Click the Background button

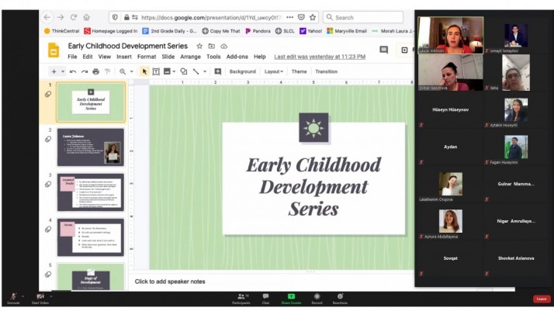[x=242, y=71]
